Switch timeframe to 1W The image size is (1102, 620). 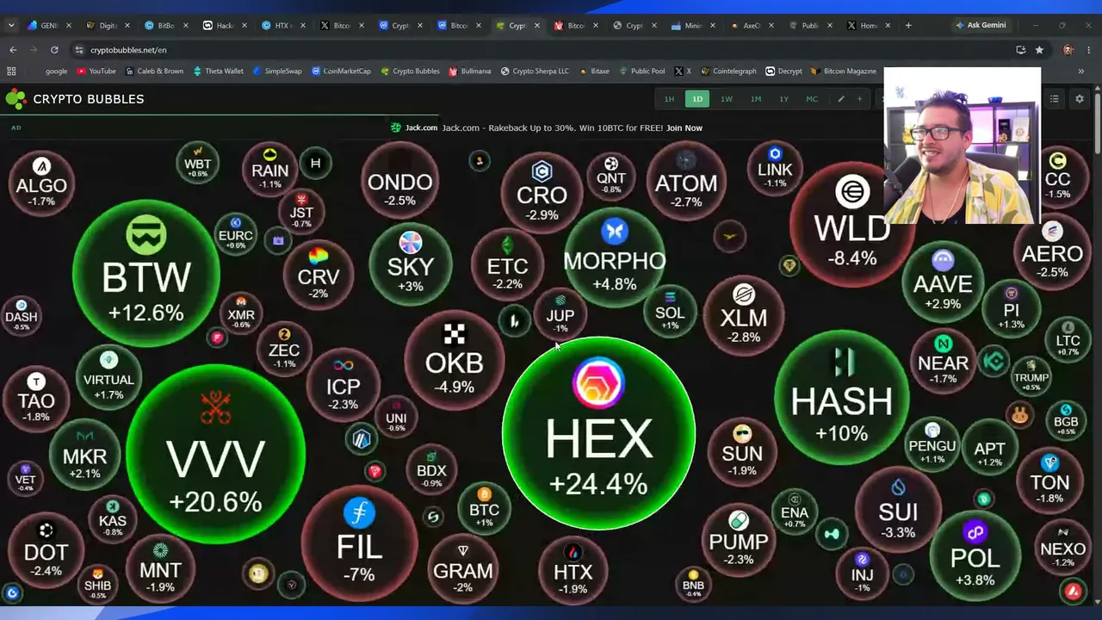(x=727, y=99)
